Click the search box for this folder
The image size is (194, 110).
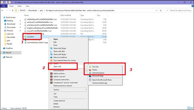point(179,10)
